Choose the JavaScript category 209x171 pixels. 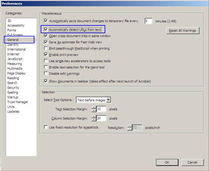coord(15,59)
